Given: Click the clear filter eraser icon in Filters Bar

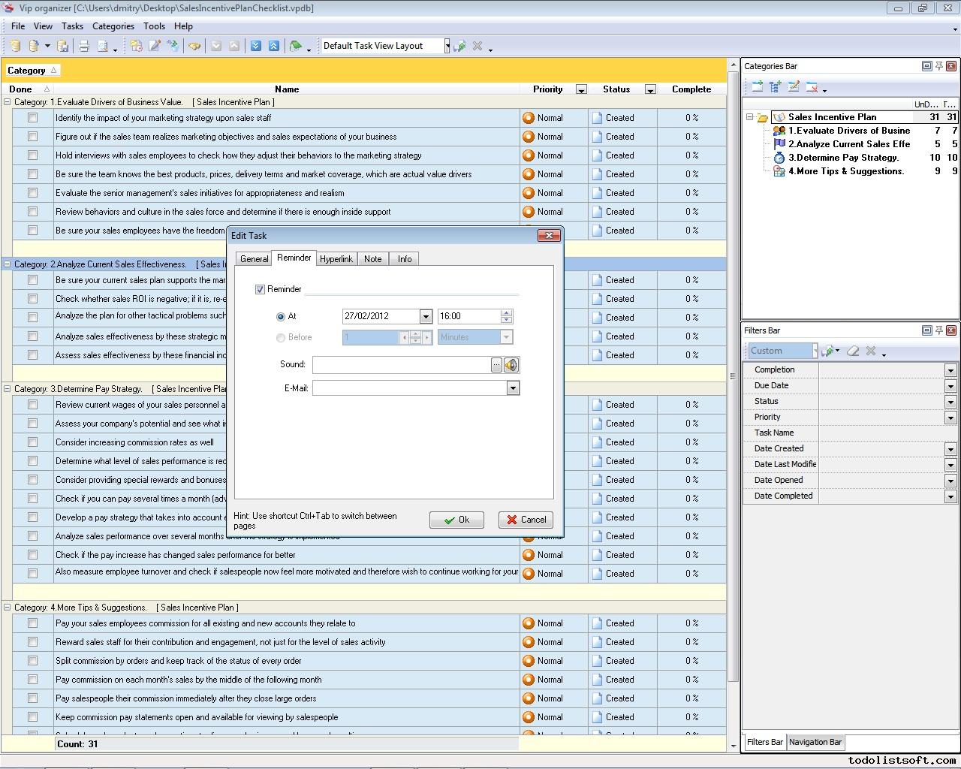Looking at the screenshot, I should point(853,351).
